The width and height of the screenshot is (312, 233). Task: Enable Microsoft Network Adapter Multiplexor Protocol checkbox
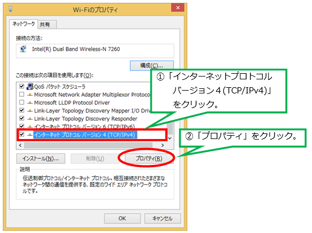coord(21,95)
